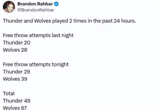161x111 pixels.
Task: Open Brandon Rahbar's profile picture
Action: click(9, 7)
